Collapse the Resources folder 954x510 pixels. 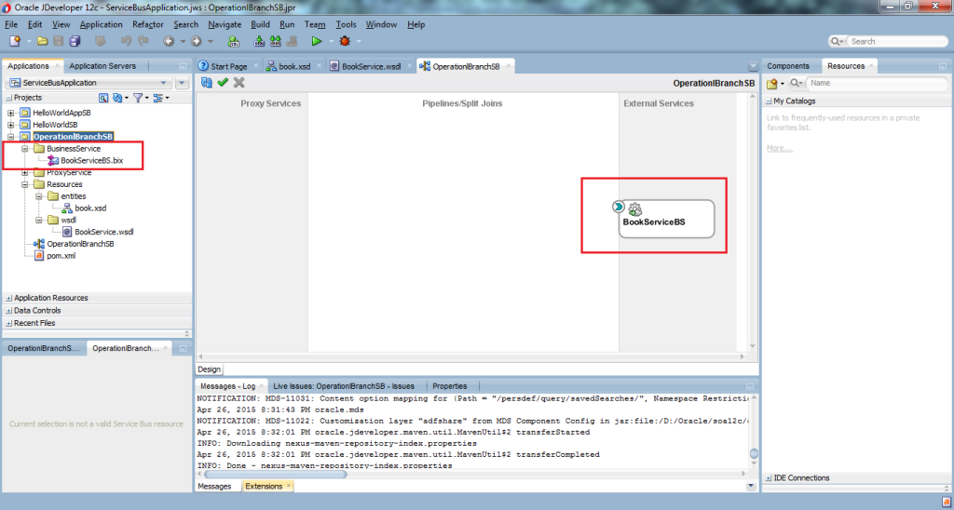tap(25, 184)
